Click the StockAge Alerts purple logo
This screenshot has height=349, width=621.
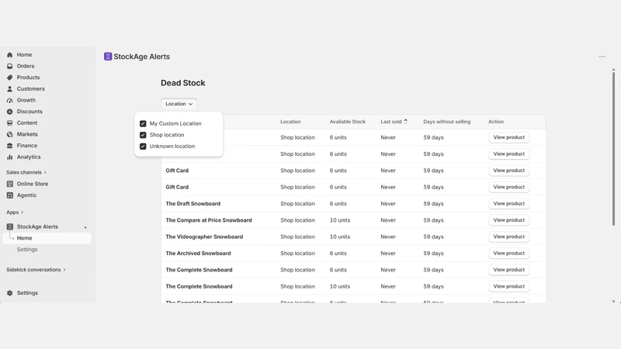coord(108,57)
